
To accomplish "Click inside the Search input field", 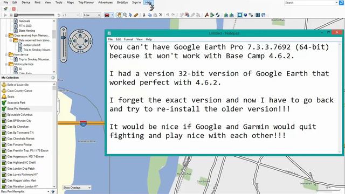I will [x=310, y=3].
